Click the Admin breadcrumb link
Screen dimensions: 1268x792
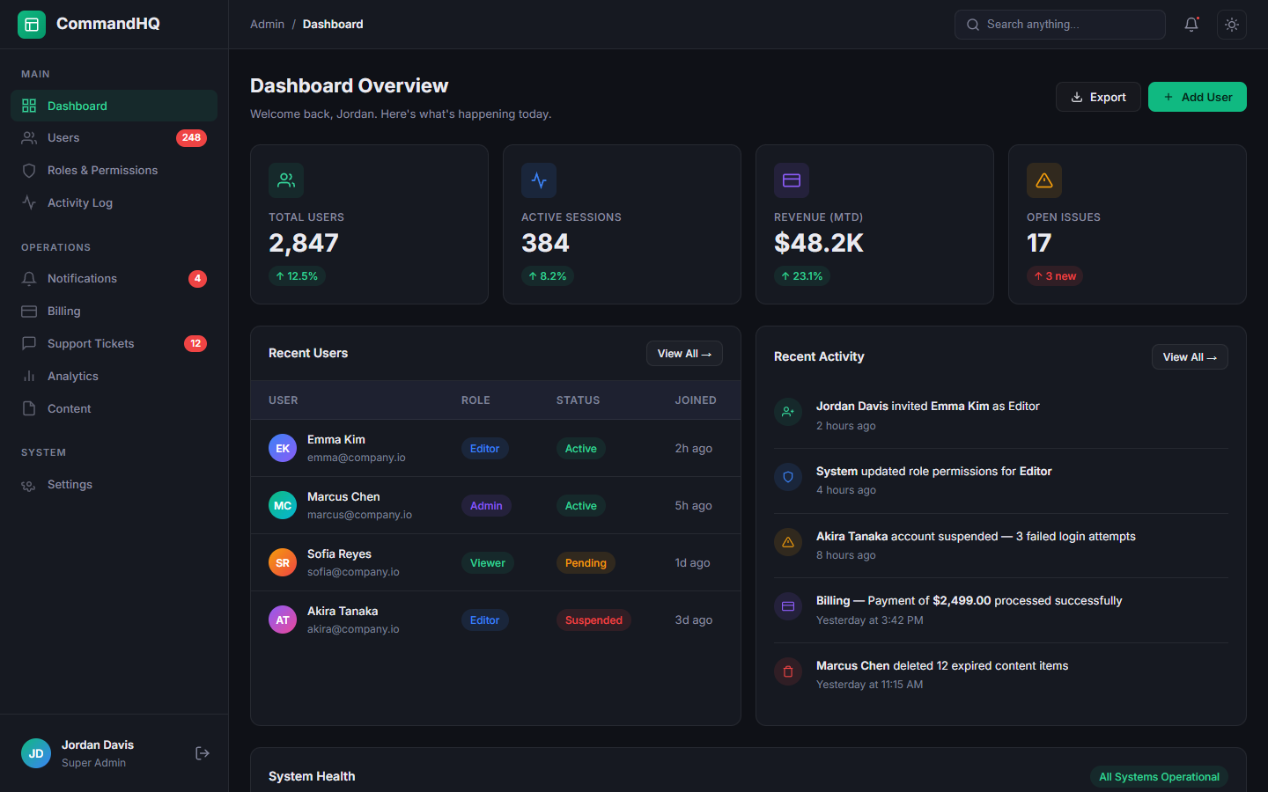[x=267, y=25]
